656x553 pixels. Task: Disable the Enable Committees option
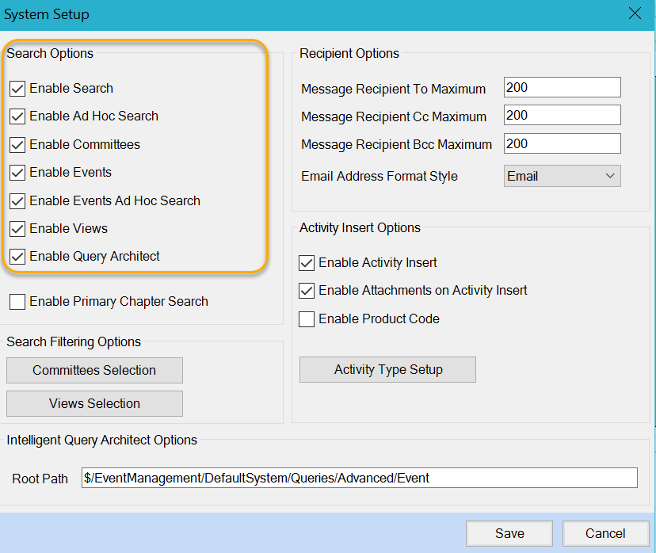tap(17, 145)
